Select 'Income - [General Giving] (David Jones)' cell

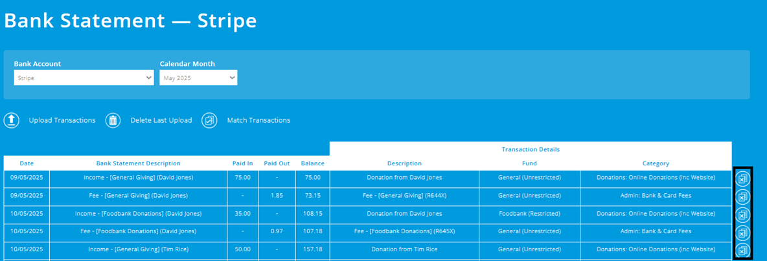tap(139, 178)
